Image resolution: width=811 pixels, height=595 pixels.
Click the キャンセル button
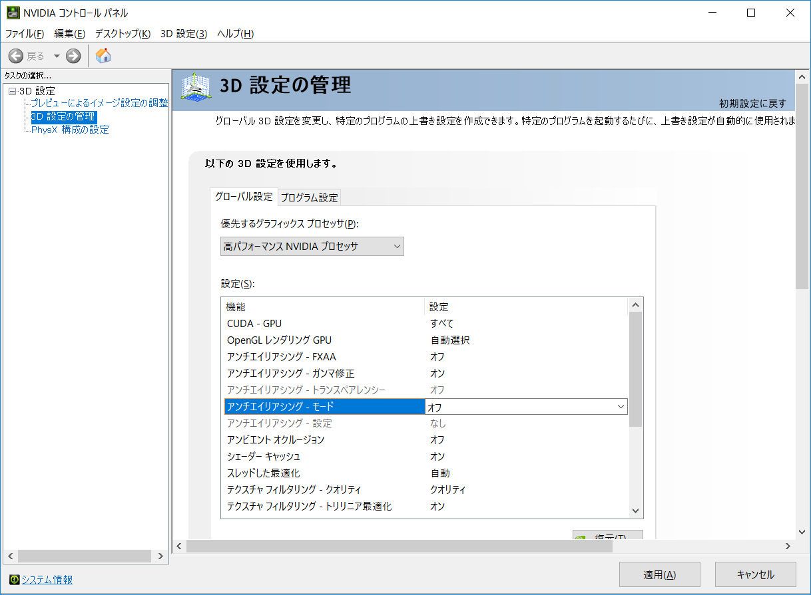coord(756,575)
